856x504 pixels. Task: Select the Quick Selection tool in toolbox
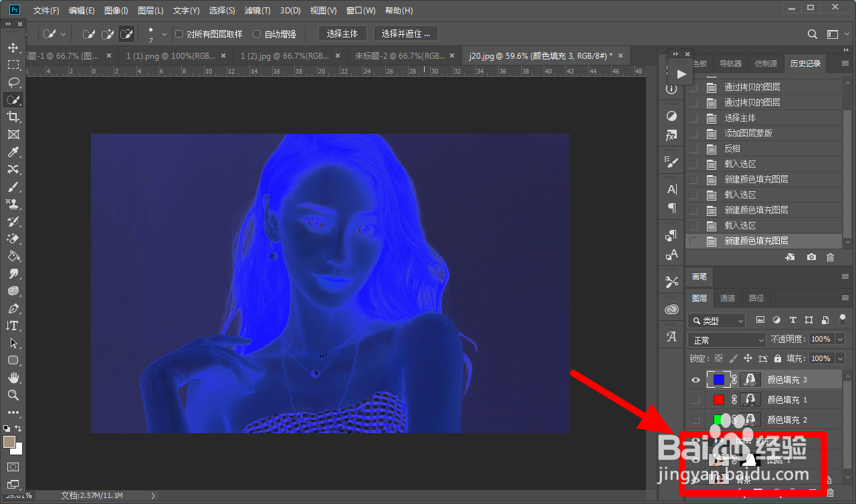pos(13,100)
